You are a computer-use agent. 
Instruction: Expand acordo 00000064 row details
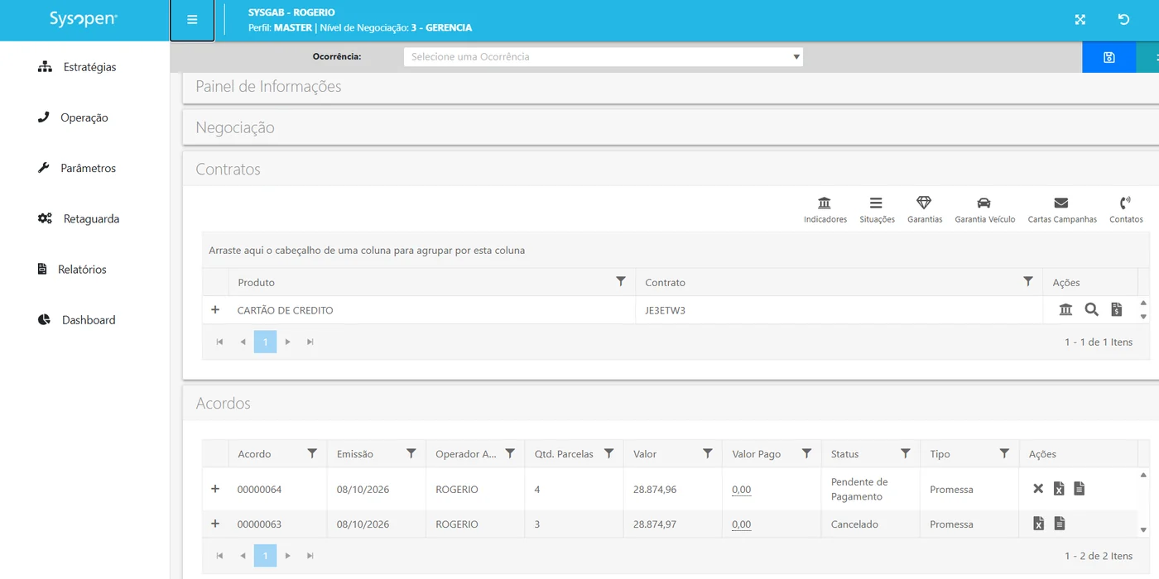pos(215,489)
